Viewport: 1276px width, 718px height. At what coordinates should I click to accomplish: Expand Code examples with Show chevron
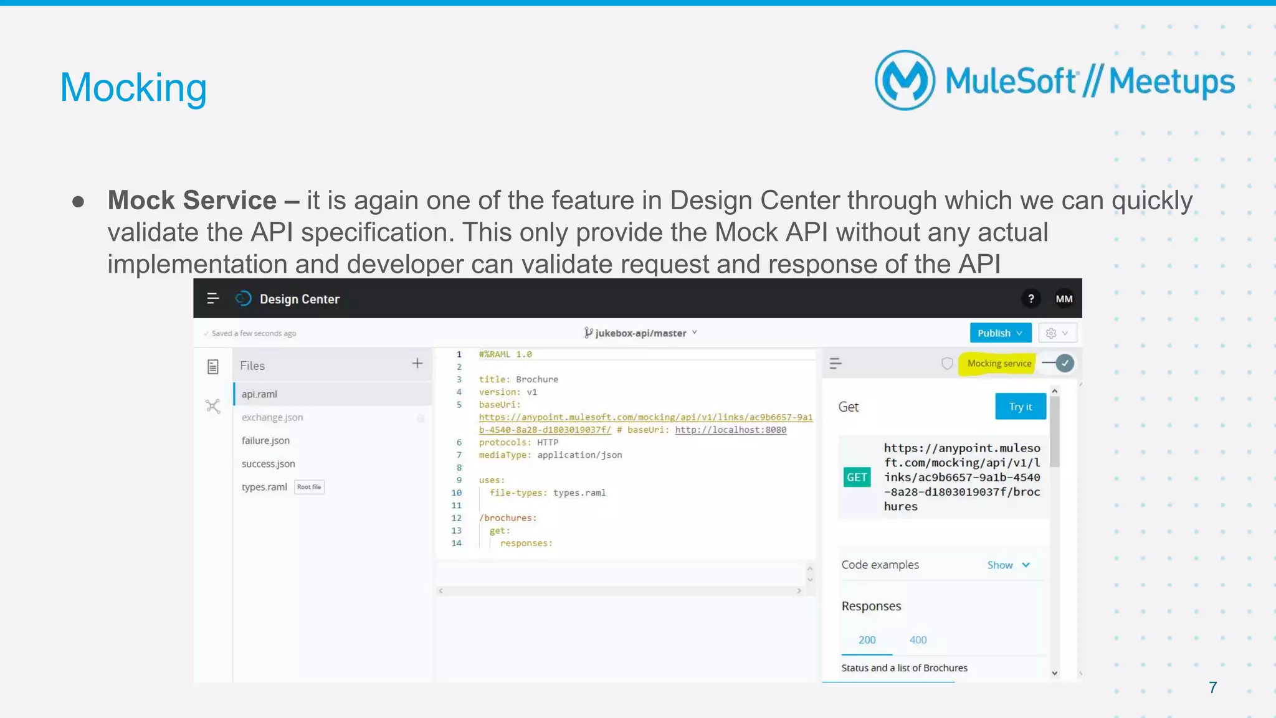(1009, 565)
